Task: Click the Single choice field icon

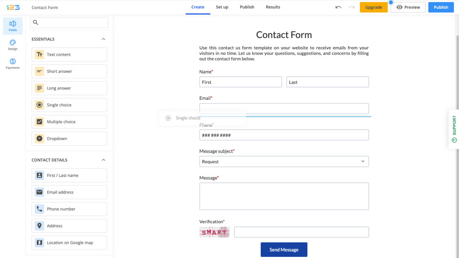Action: [39, 105]
